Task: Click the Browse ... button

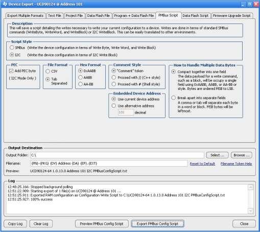Action: (x=242, y=155)
